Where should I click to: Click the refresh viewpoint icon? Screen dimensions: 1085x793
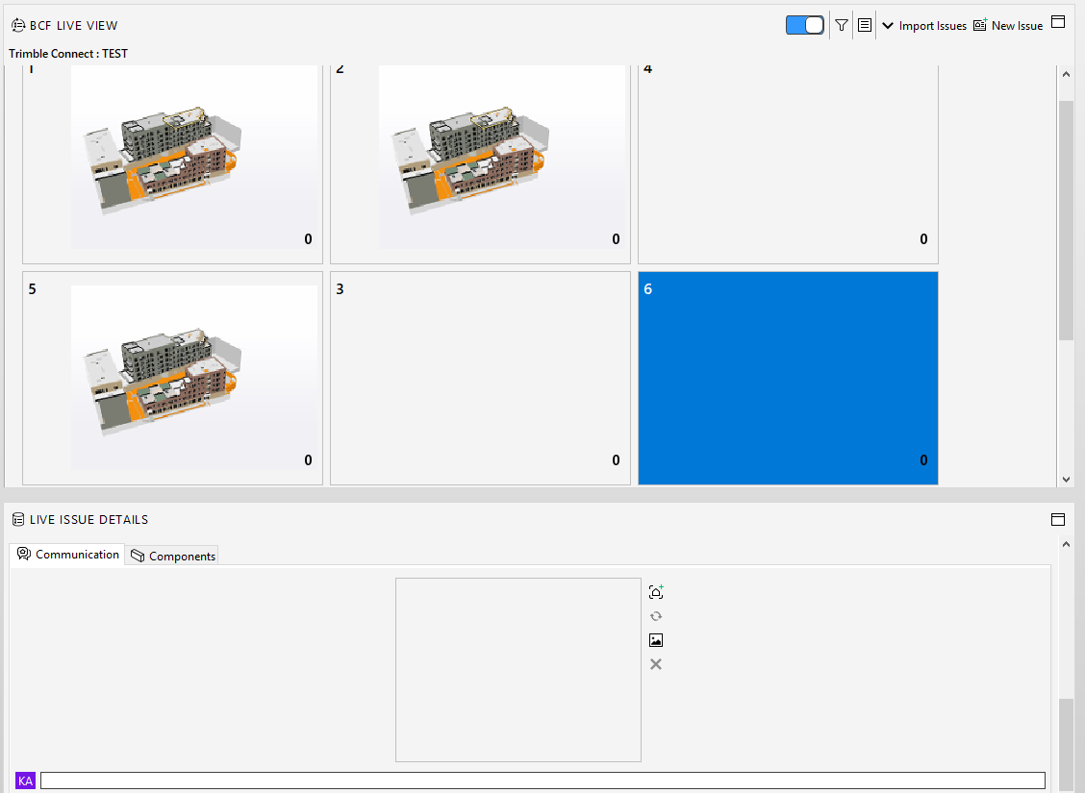[x=656, y=616]
